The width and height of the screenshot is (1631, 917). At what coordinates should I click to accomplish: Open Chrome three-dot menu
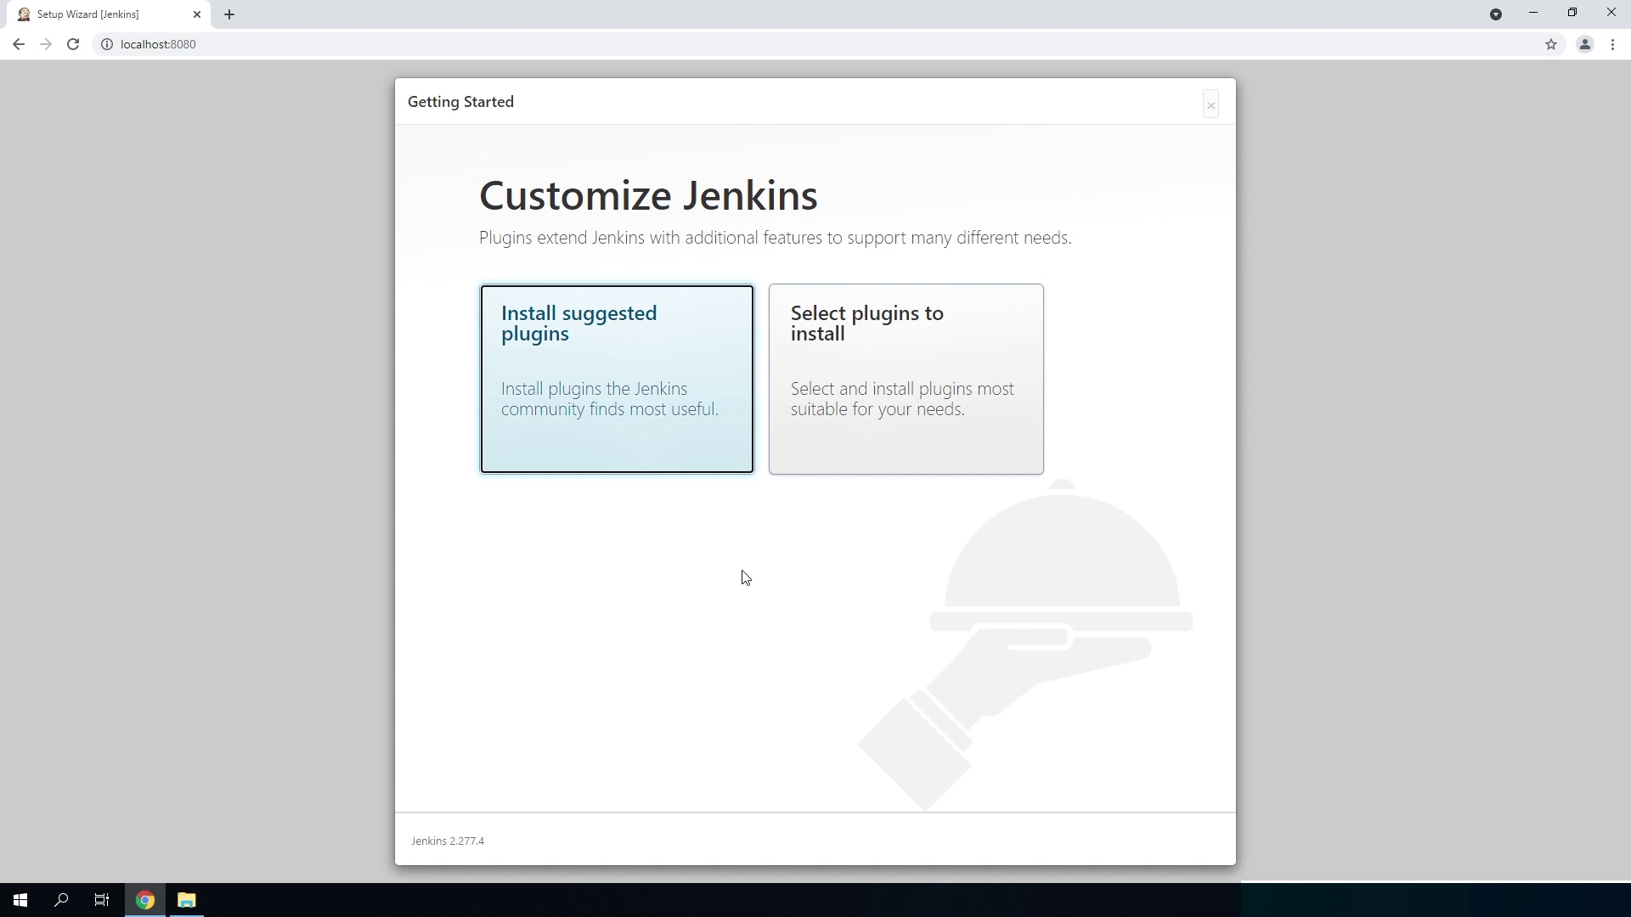point(1612,44)
